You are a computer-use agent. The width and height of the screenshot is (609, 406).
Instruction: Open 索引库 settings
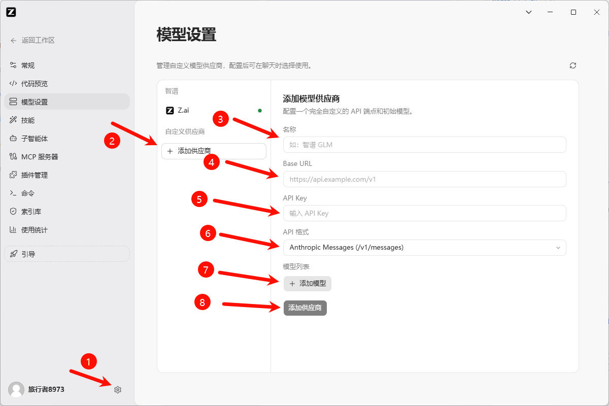coord(67,212)
